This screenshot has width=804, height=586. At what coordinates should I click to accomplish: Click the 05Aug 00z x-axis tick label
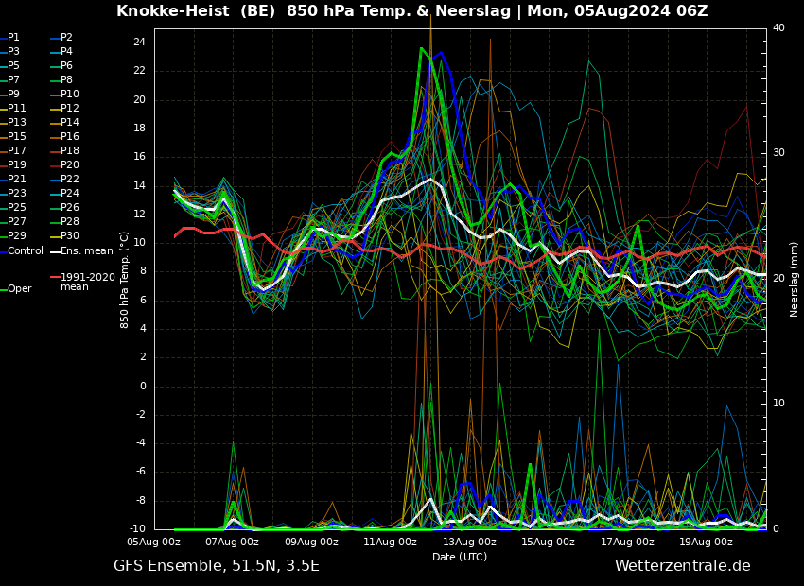tap(154, 543)
